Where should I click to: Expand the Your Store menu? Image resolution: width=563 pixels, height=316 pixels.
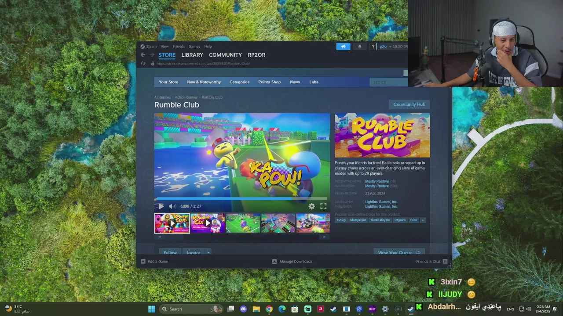point(168,82)
